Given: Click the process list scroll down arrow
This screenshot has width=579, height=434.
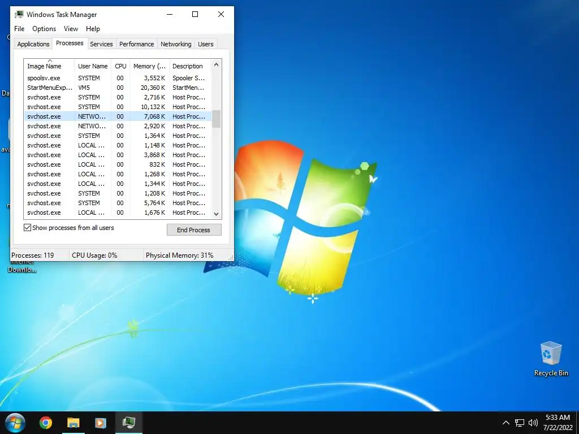Looking at the screenshot, I should point(217,214).
